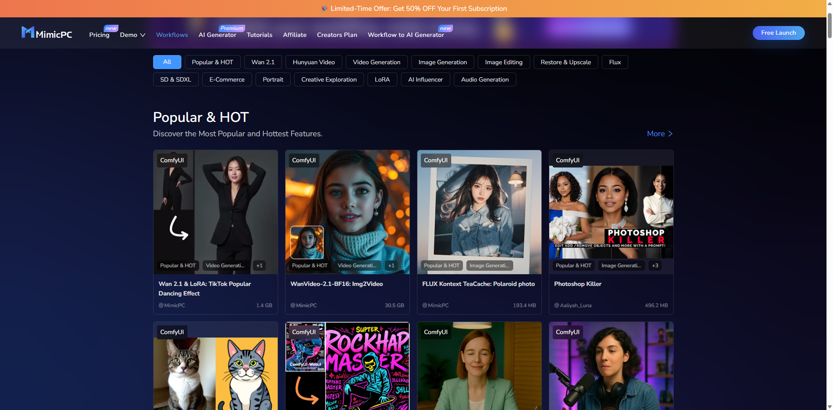Filter workflows by Wan 2.1

(x=263, y=62)
